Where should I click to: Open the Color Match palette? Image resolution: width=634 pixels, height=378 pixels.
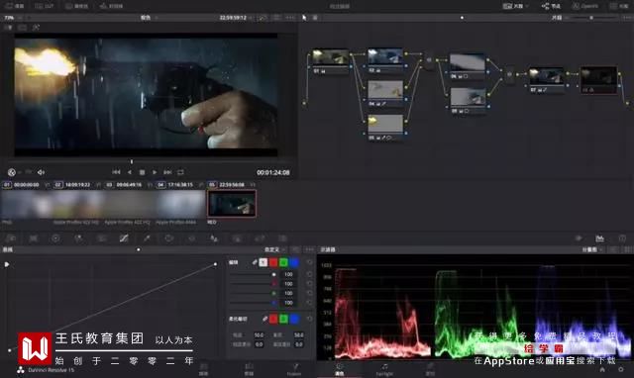coord(33,238)
